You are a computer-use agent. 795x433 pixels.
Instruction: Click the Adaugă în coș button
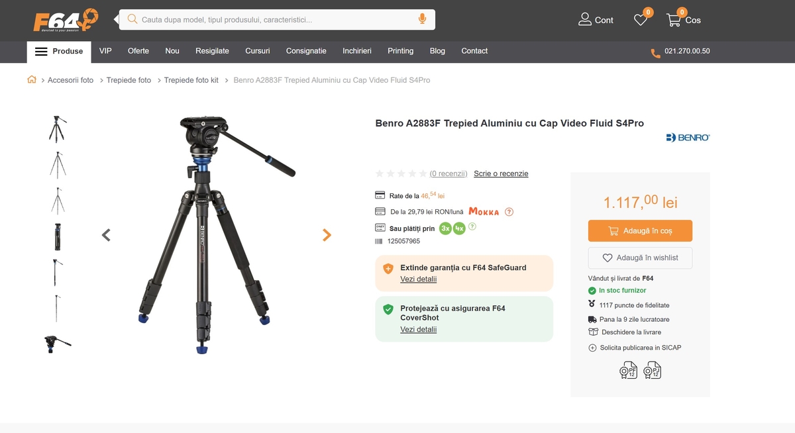click(x=640, y=231)
